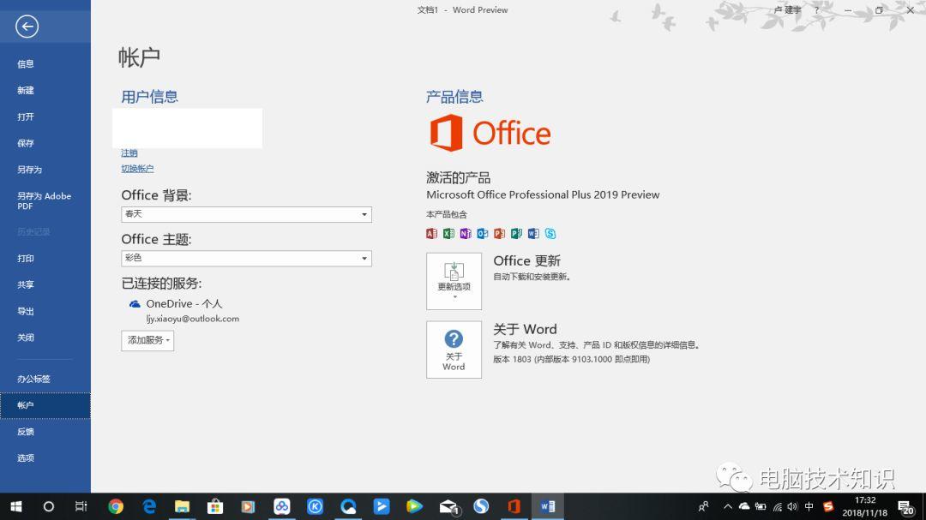The width and height of the screenshot is (926, 520).
Task: Click the Outlook product icon
Action: coord(483,234)
